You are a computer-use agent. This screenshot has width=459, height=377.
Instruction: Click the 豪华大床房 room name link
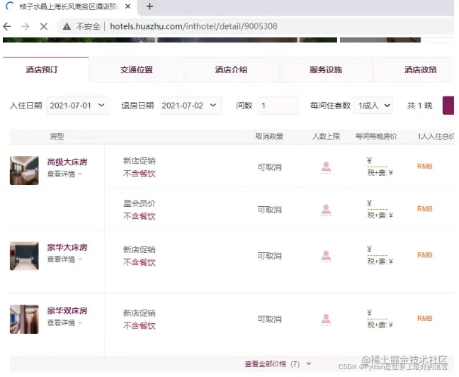pyautogui.click(x=67, y=247)
